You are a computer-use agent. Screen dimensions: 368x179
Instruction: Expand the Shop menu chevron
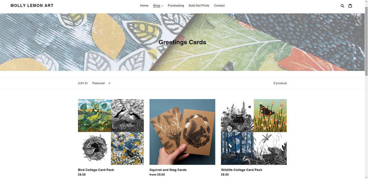point(162,6)
